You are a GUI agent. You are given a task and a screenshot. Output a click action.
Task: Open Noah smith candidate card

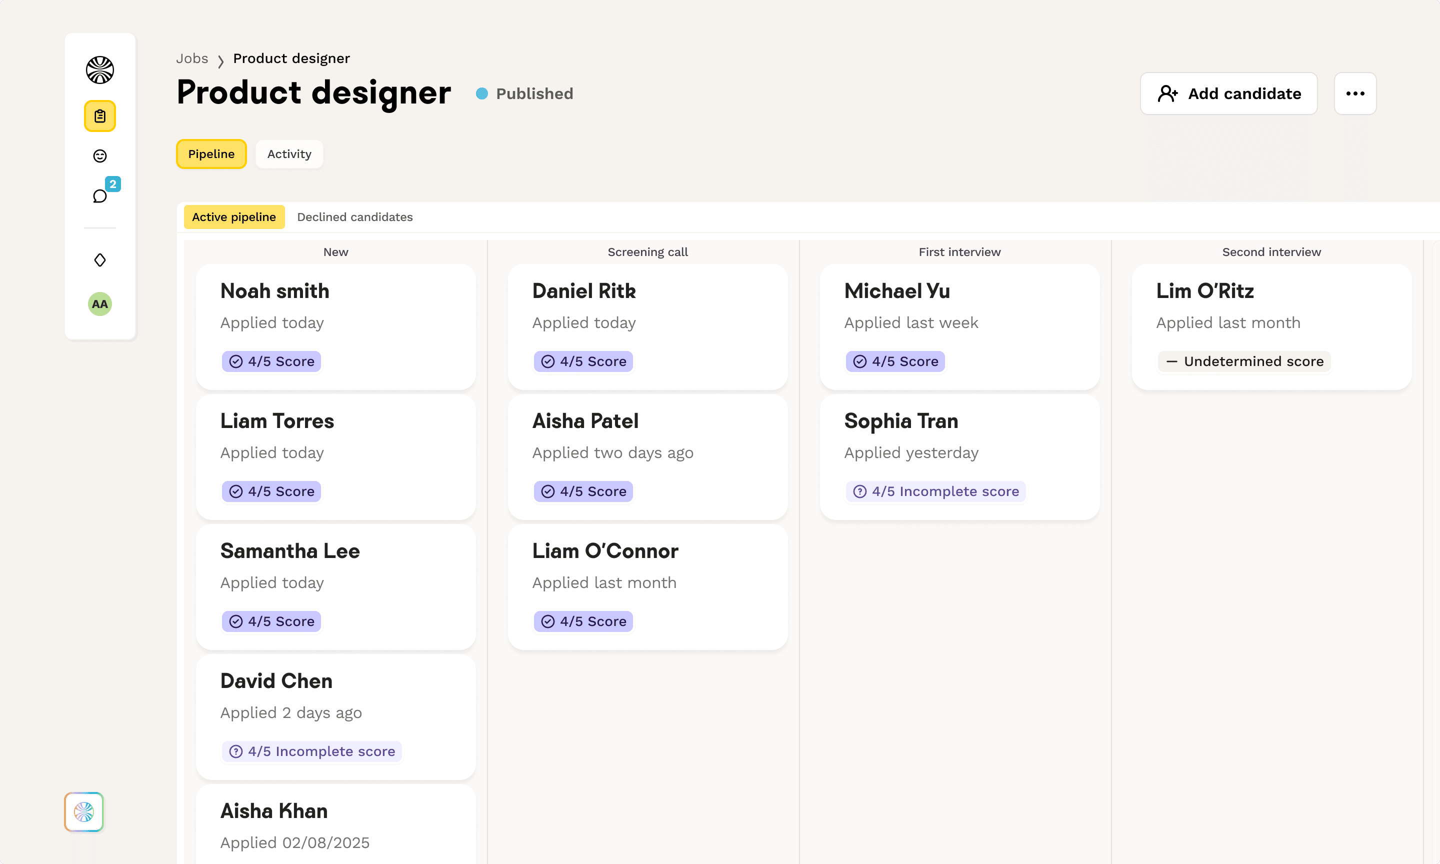[x=335, y=326]
